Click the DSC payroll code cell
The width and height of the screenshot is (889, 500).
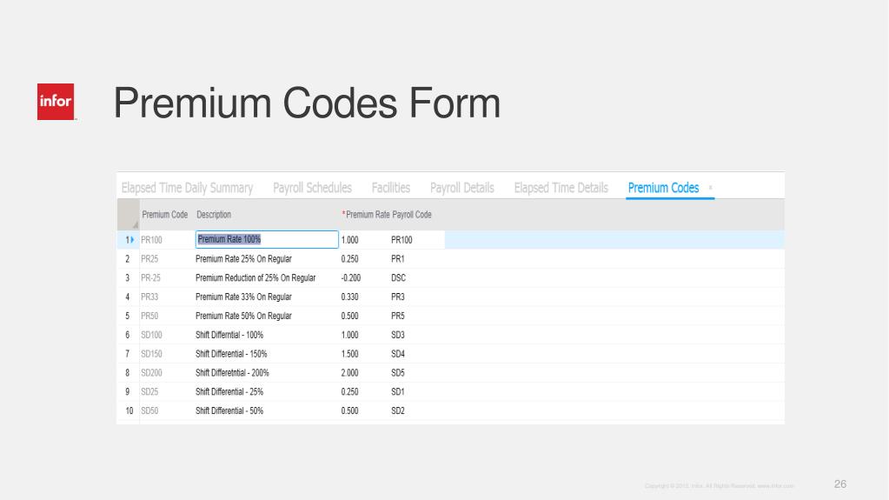pyautogui.click(x=399, y=278)
